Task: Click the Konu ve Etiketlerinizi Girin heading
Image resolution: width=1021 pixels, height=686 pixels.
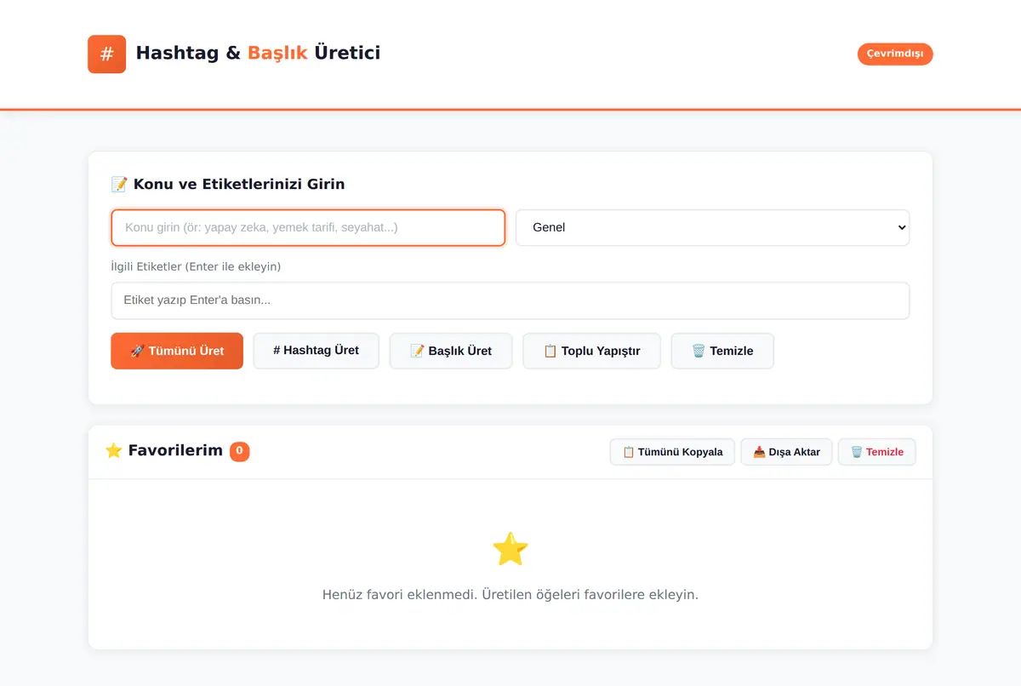Action: pyautogui.click(x=228, y=184)
